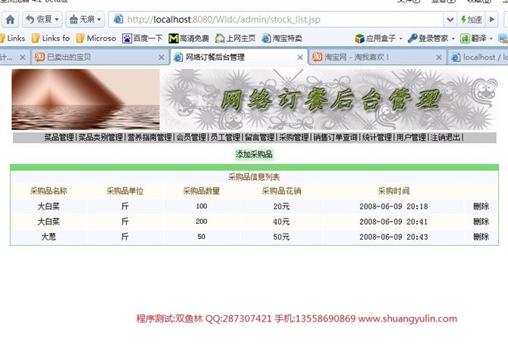
Task: Go to the browser home page icon
Action: point(10,20)
